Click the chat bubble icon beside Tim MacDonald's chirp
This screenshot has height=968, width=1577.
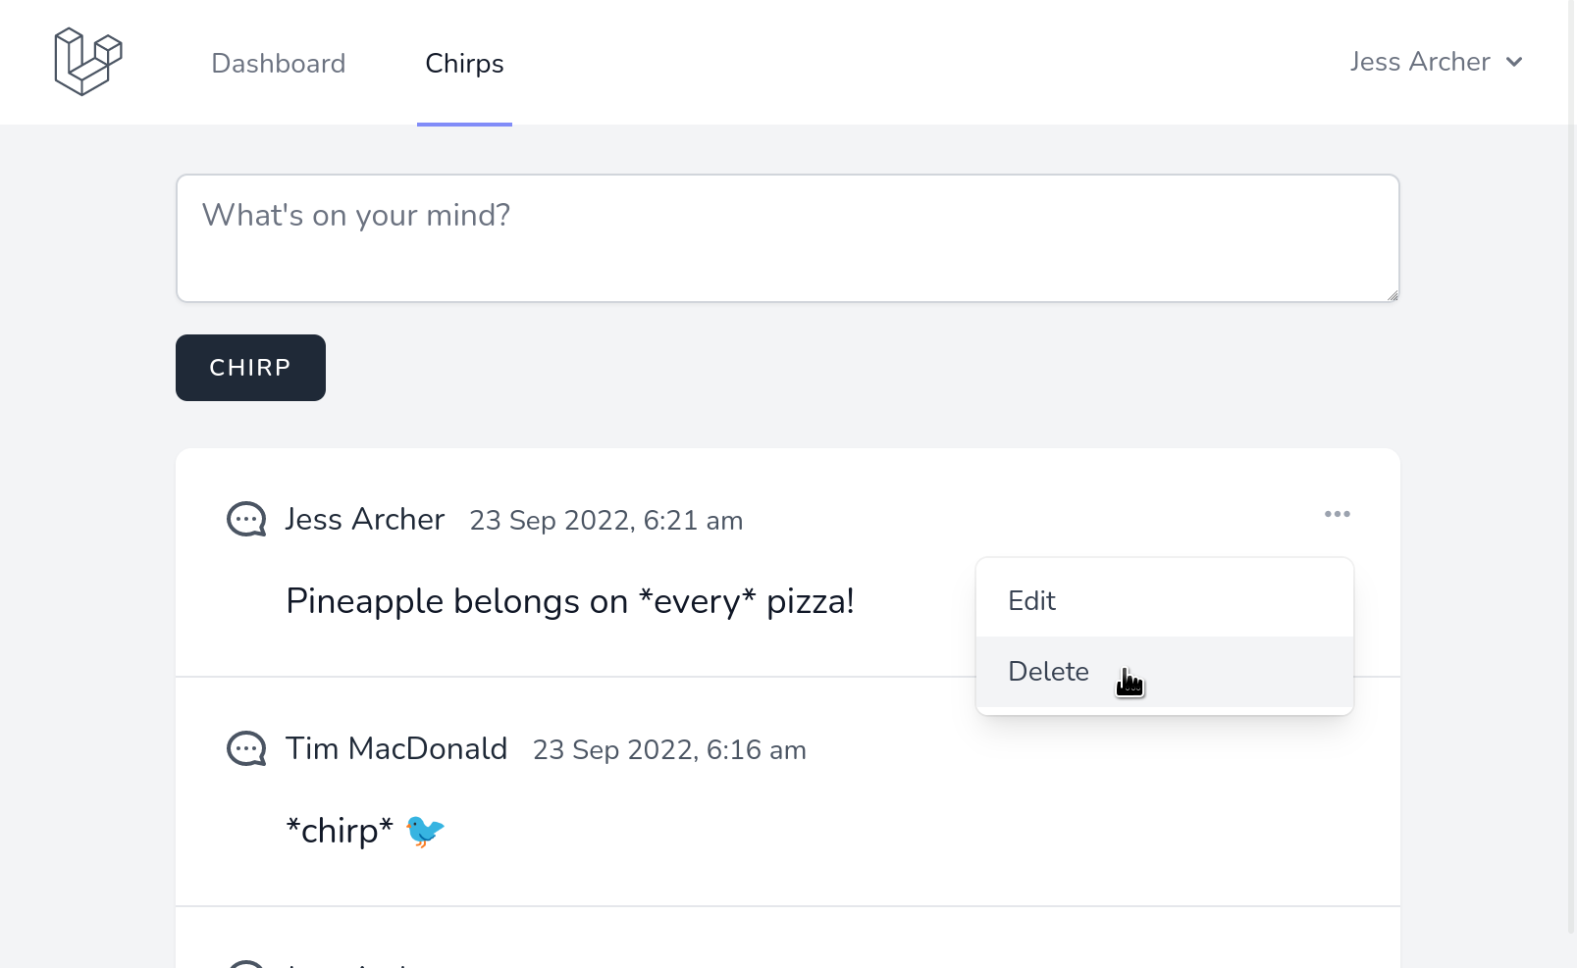246,748
